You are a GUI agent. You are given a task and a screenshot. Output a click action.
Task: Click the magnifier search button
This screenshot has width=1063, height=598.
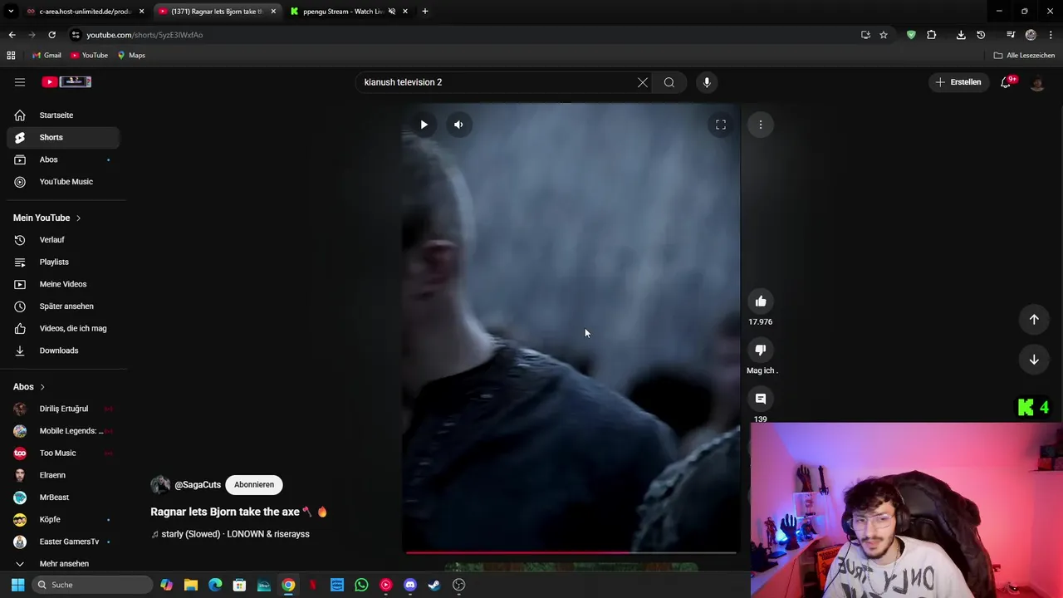[x=669, y=82]
